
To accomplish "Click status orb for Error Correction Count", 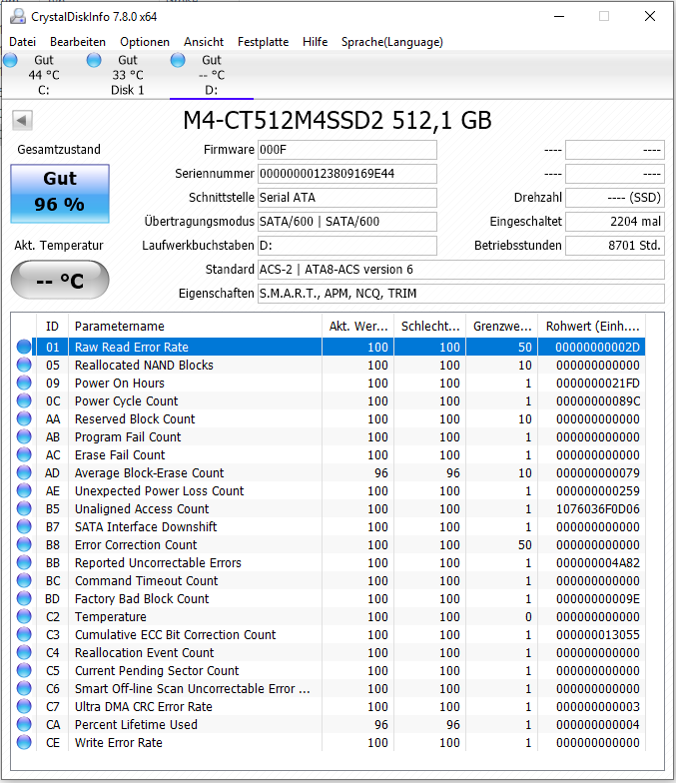I will [24, 545].
